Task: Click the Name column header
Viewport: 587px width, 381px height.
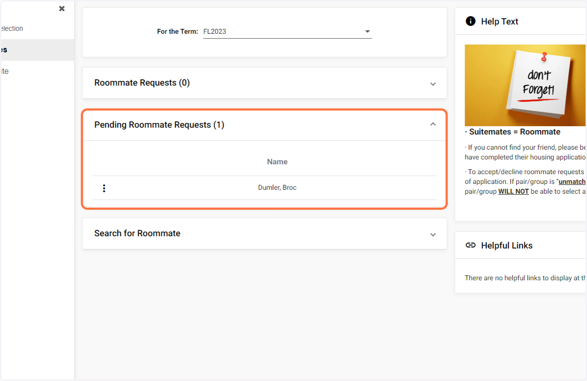Action: [277, 162]
